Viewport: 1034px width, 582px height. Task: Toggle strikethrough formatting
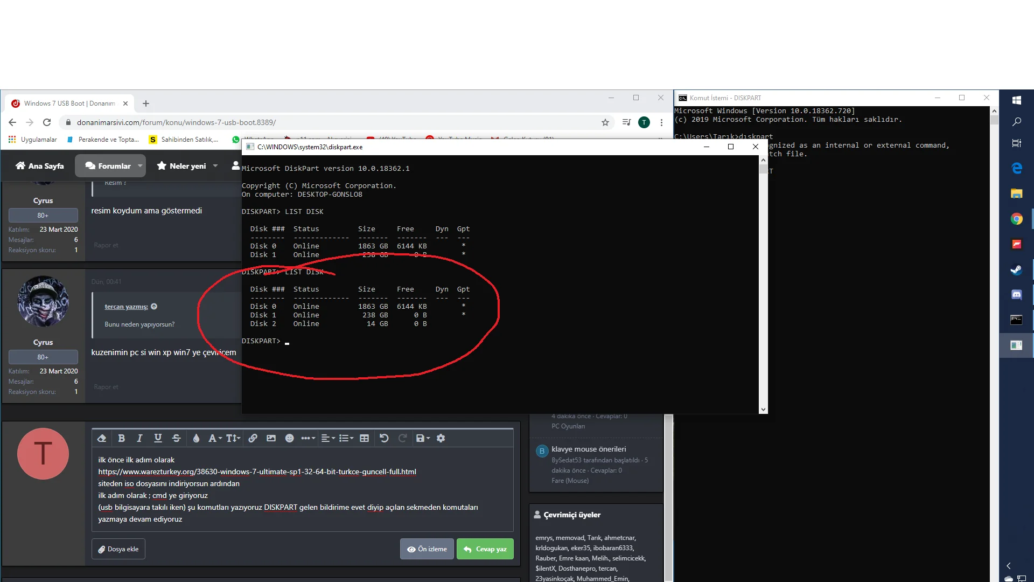176,439
